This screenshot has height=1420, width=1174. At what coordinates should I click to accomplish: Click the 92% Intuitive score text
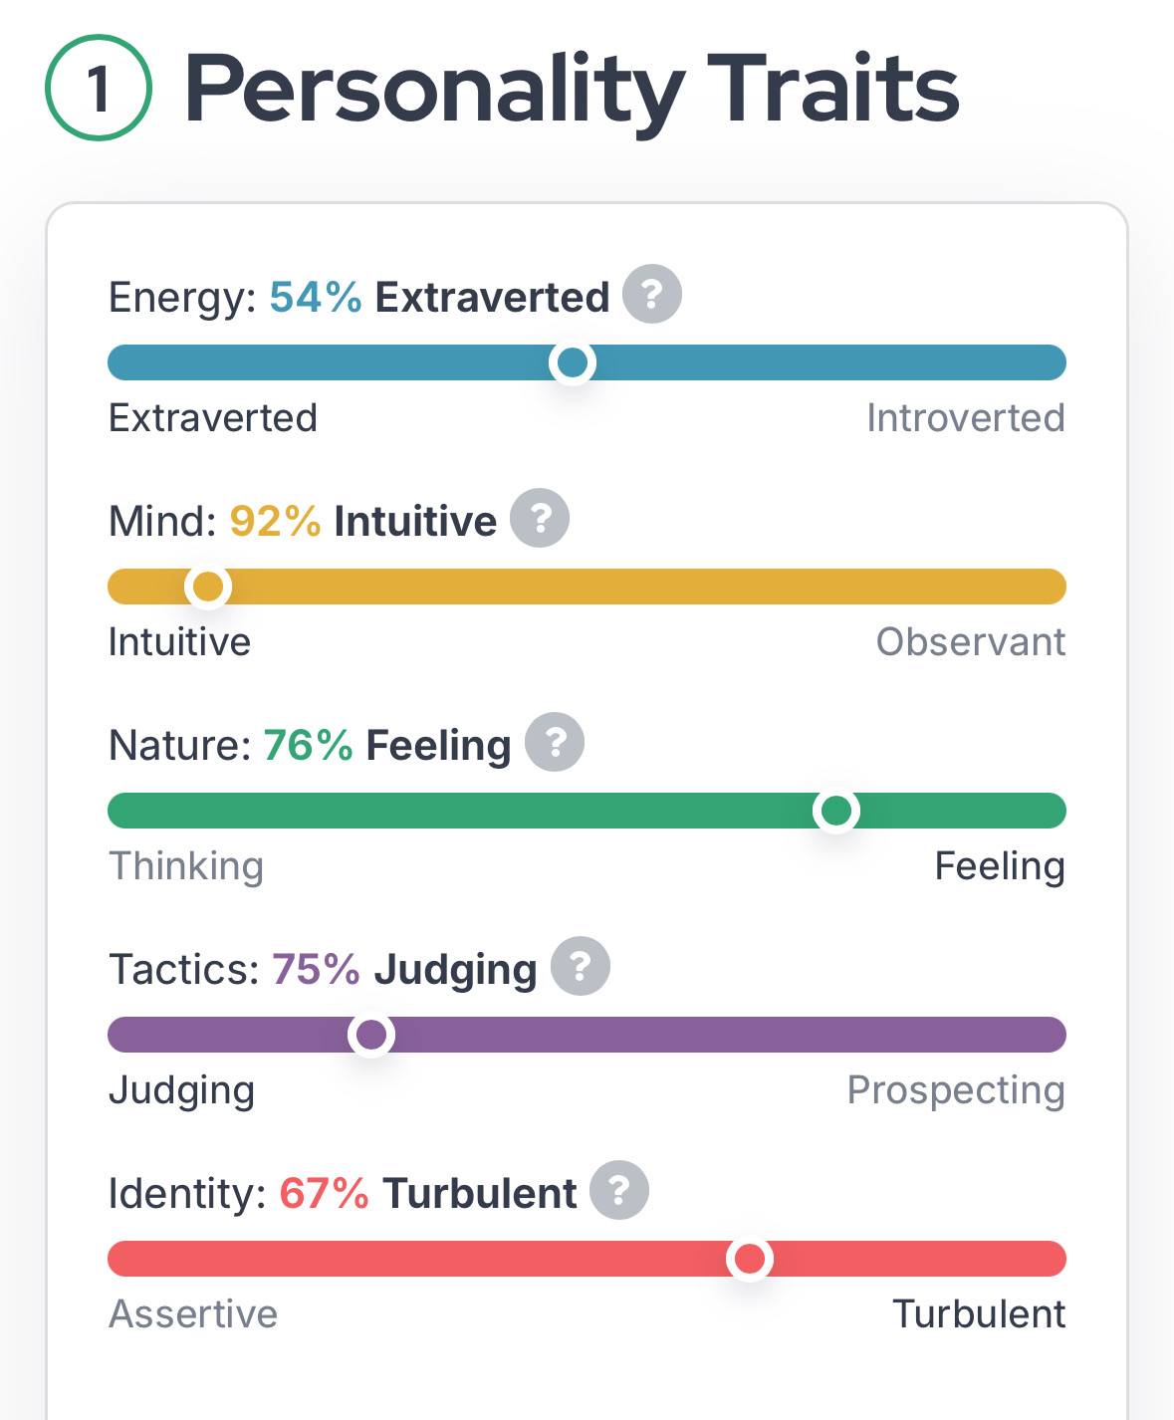click(x=363, y=521)
